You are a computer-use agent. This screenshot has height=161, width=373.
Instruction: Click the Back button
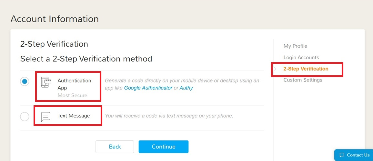tap(115, 147)
